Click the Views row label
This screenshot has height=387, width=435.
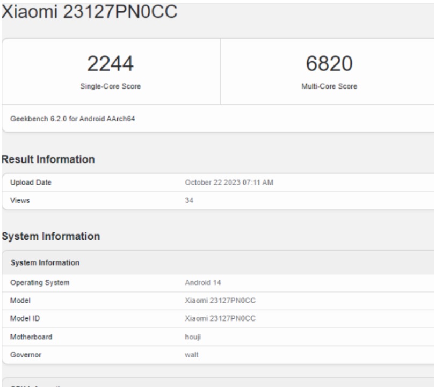tap(20, 200)
